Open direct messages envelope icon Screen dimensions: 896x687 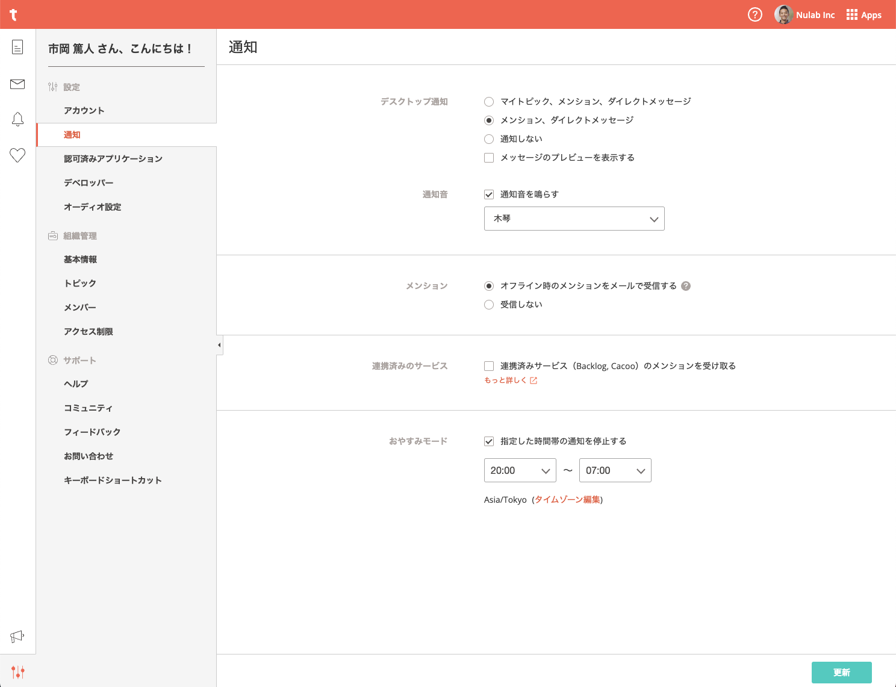point(17,84)
